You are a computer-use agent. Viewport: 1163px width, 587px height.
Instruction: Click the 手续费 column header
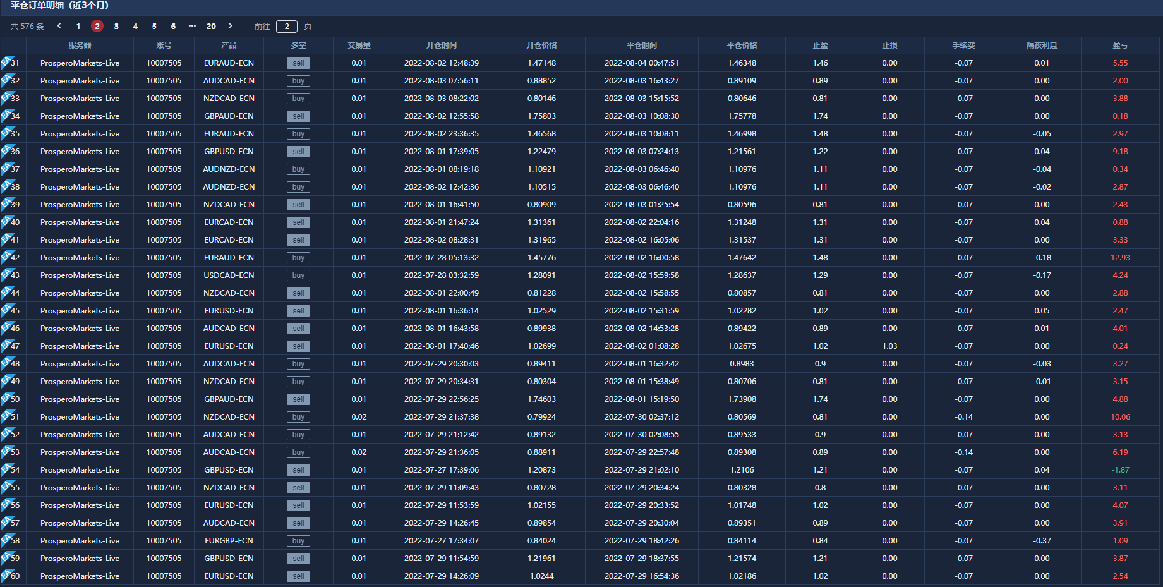[x=964, y=45]
